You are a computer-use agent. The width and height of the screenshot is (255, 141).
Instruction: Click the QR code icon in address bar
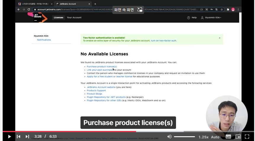tap(206, 9)
